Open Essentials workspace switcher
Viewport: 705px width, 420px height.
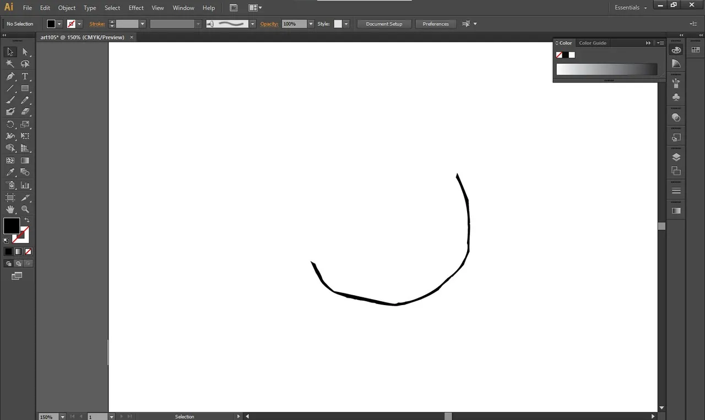(631, 8)
